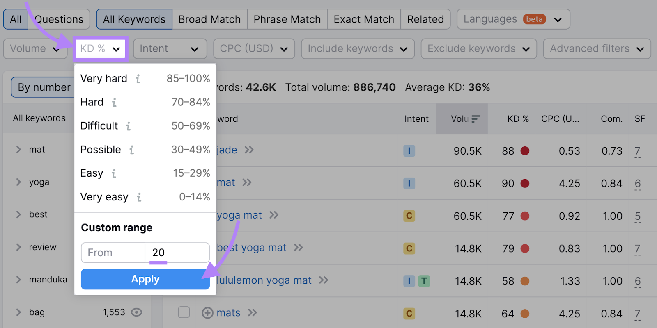657x328 pixels.
Task: Click red KD dot for 88 score
Action: click(x=525, y=151)
